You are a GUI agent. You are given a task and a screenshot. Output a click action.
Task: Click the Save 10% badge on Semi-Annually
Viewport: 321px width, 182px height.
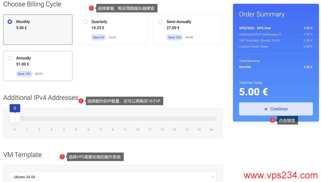pyautogui.click(x=174, y=37)
